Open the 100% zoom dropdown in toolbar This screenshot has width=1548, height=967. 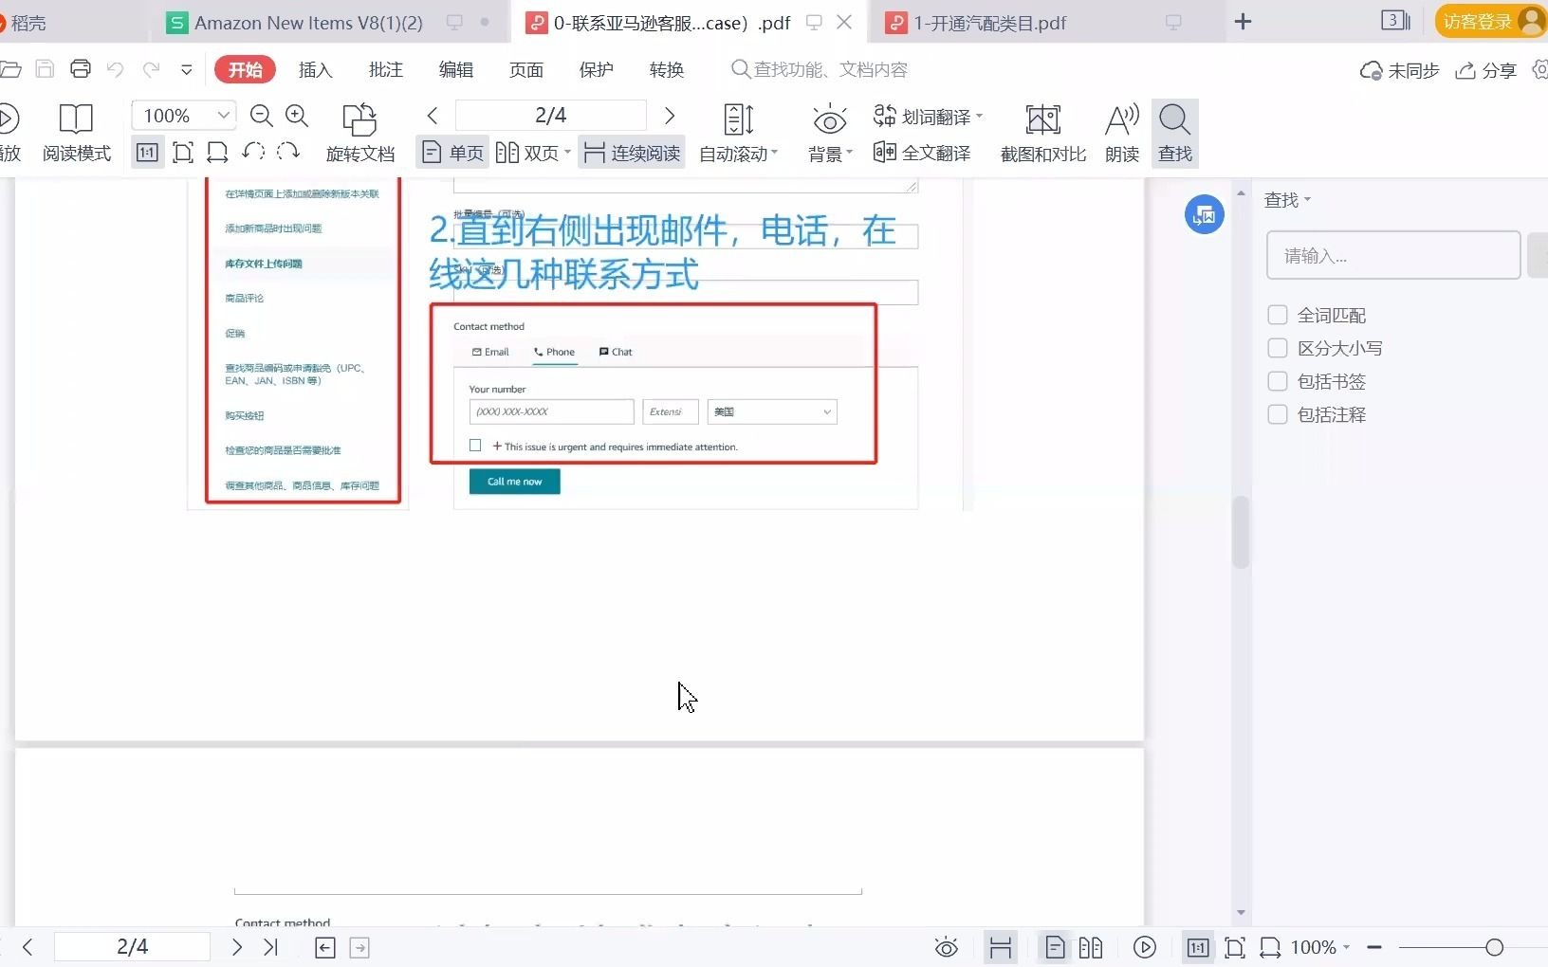click(223, 116)
